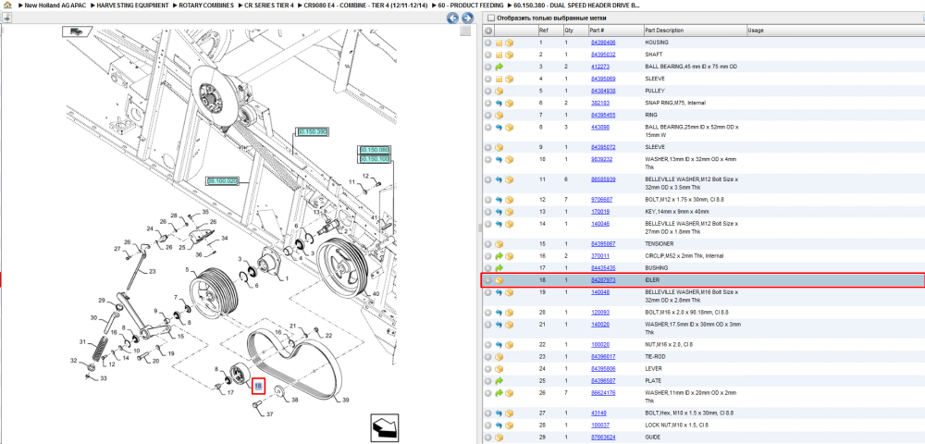
Task: Click the download image toolbar icon
Action: [7, 18]
